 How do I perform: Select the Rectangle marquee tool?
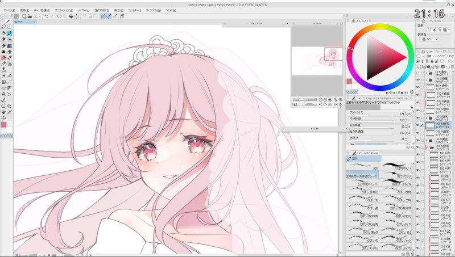click(x=9, y=27)
